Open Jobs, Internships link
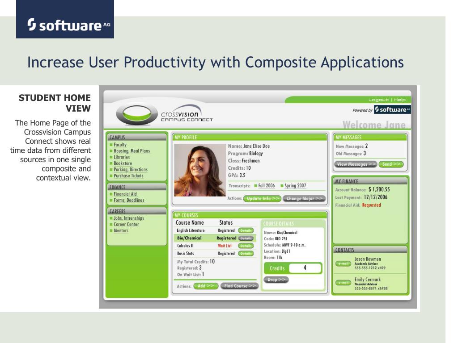458x343 pixels. pos(129,218)
